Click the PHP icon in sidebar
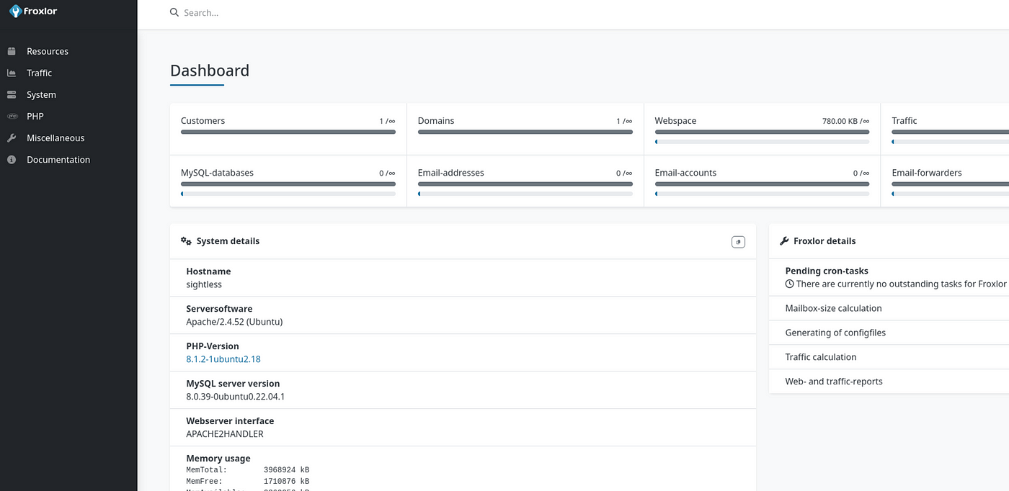The width and height of the screenshot is (1009, 491). point(12,116)
